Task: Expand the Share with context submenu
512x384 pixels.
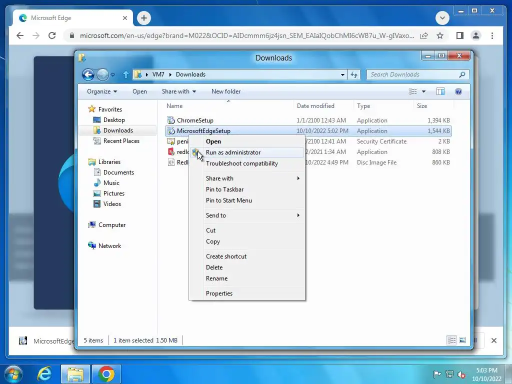Action: click(x=247, y=178)
